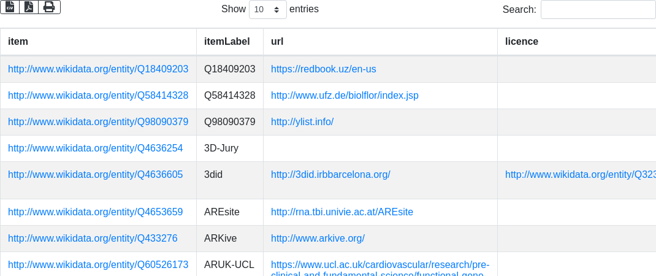
Task: Open Wikidata entity Q18409203 link
Action: (98, 69)
